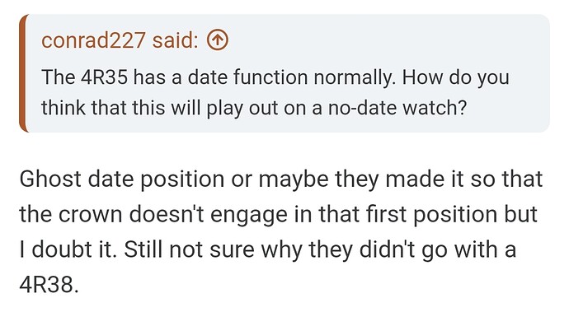Screen dimensions: 569x326
Task: Click the word "said:" in quote header
Action: click(176, 40)
